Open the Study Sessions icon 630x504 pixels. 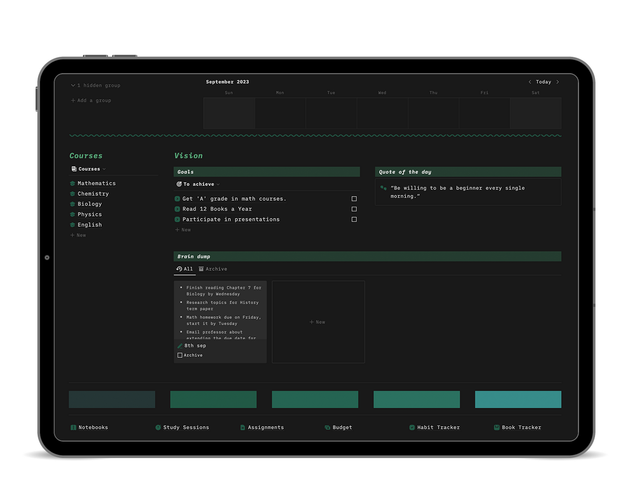coord(158,427)
